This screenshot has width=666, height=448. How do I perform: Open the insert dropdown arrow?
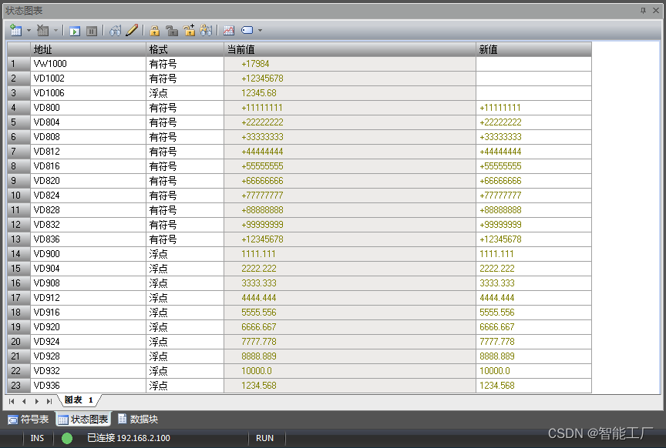(x=29, y=31)
